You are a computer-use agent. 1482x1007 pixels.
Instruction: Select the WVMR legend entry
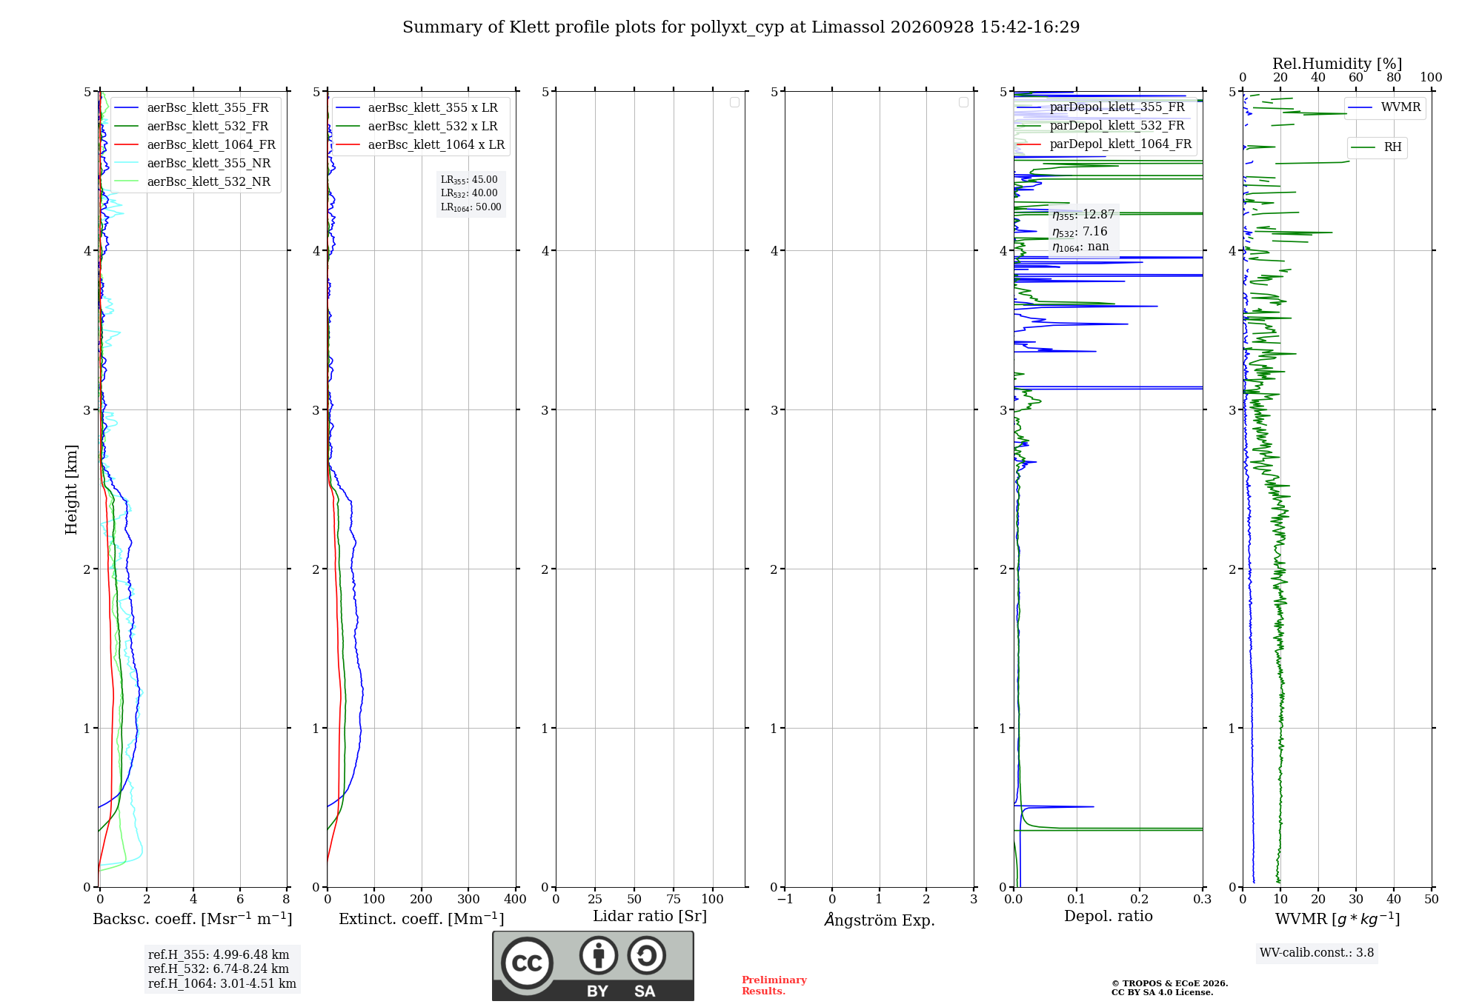(x=1385, y=107)
